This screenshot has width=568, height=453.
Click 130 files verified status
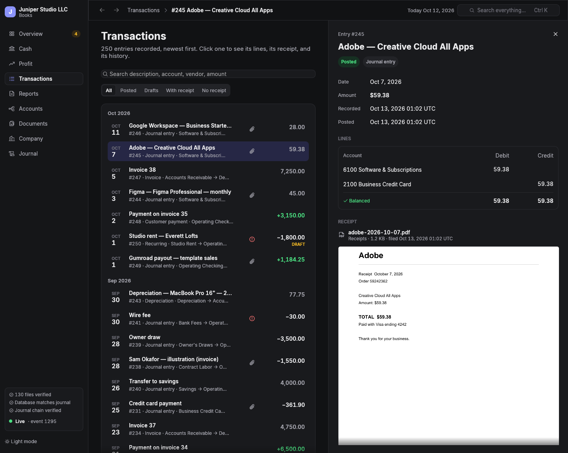[x=30, y=395]
